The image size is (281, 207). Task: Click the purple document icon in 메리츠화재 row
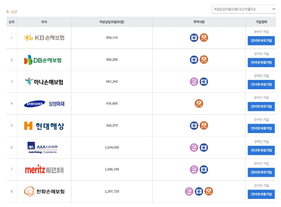194,169
